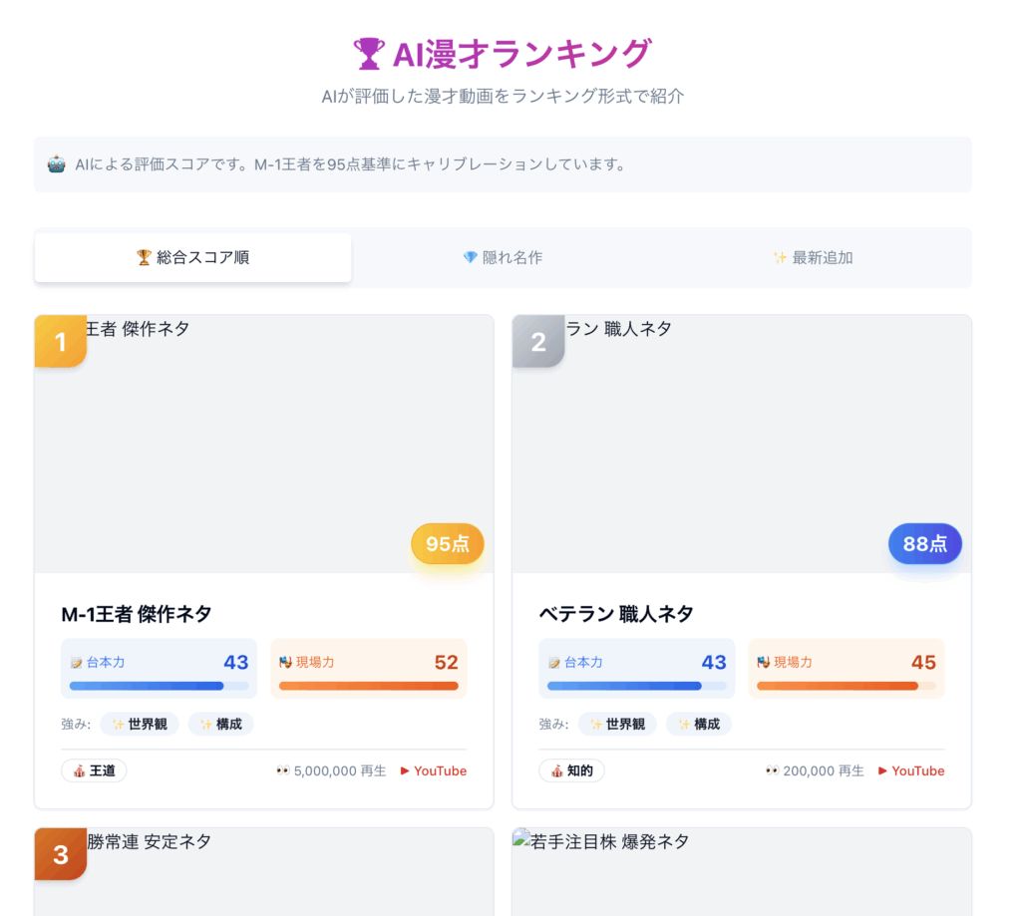Click 世界観 strength chip on M-1王者 card

(x=140, y=724)
